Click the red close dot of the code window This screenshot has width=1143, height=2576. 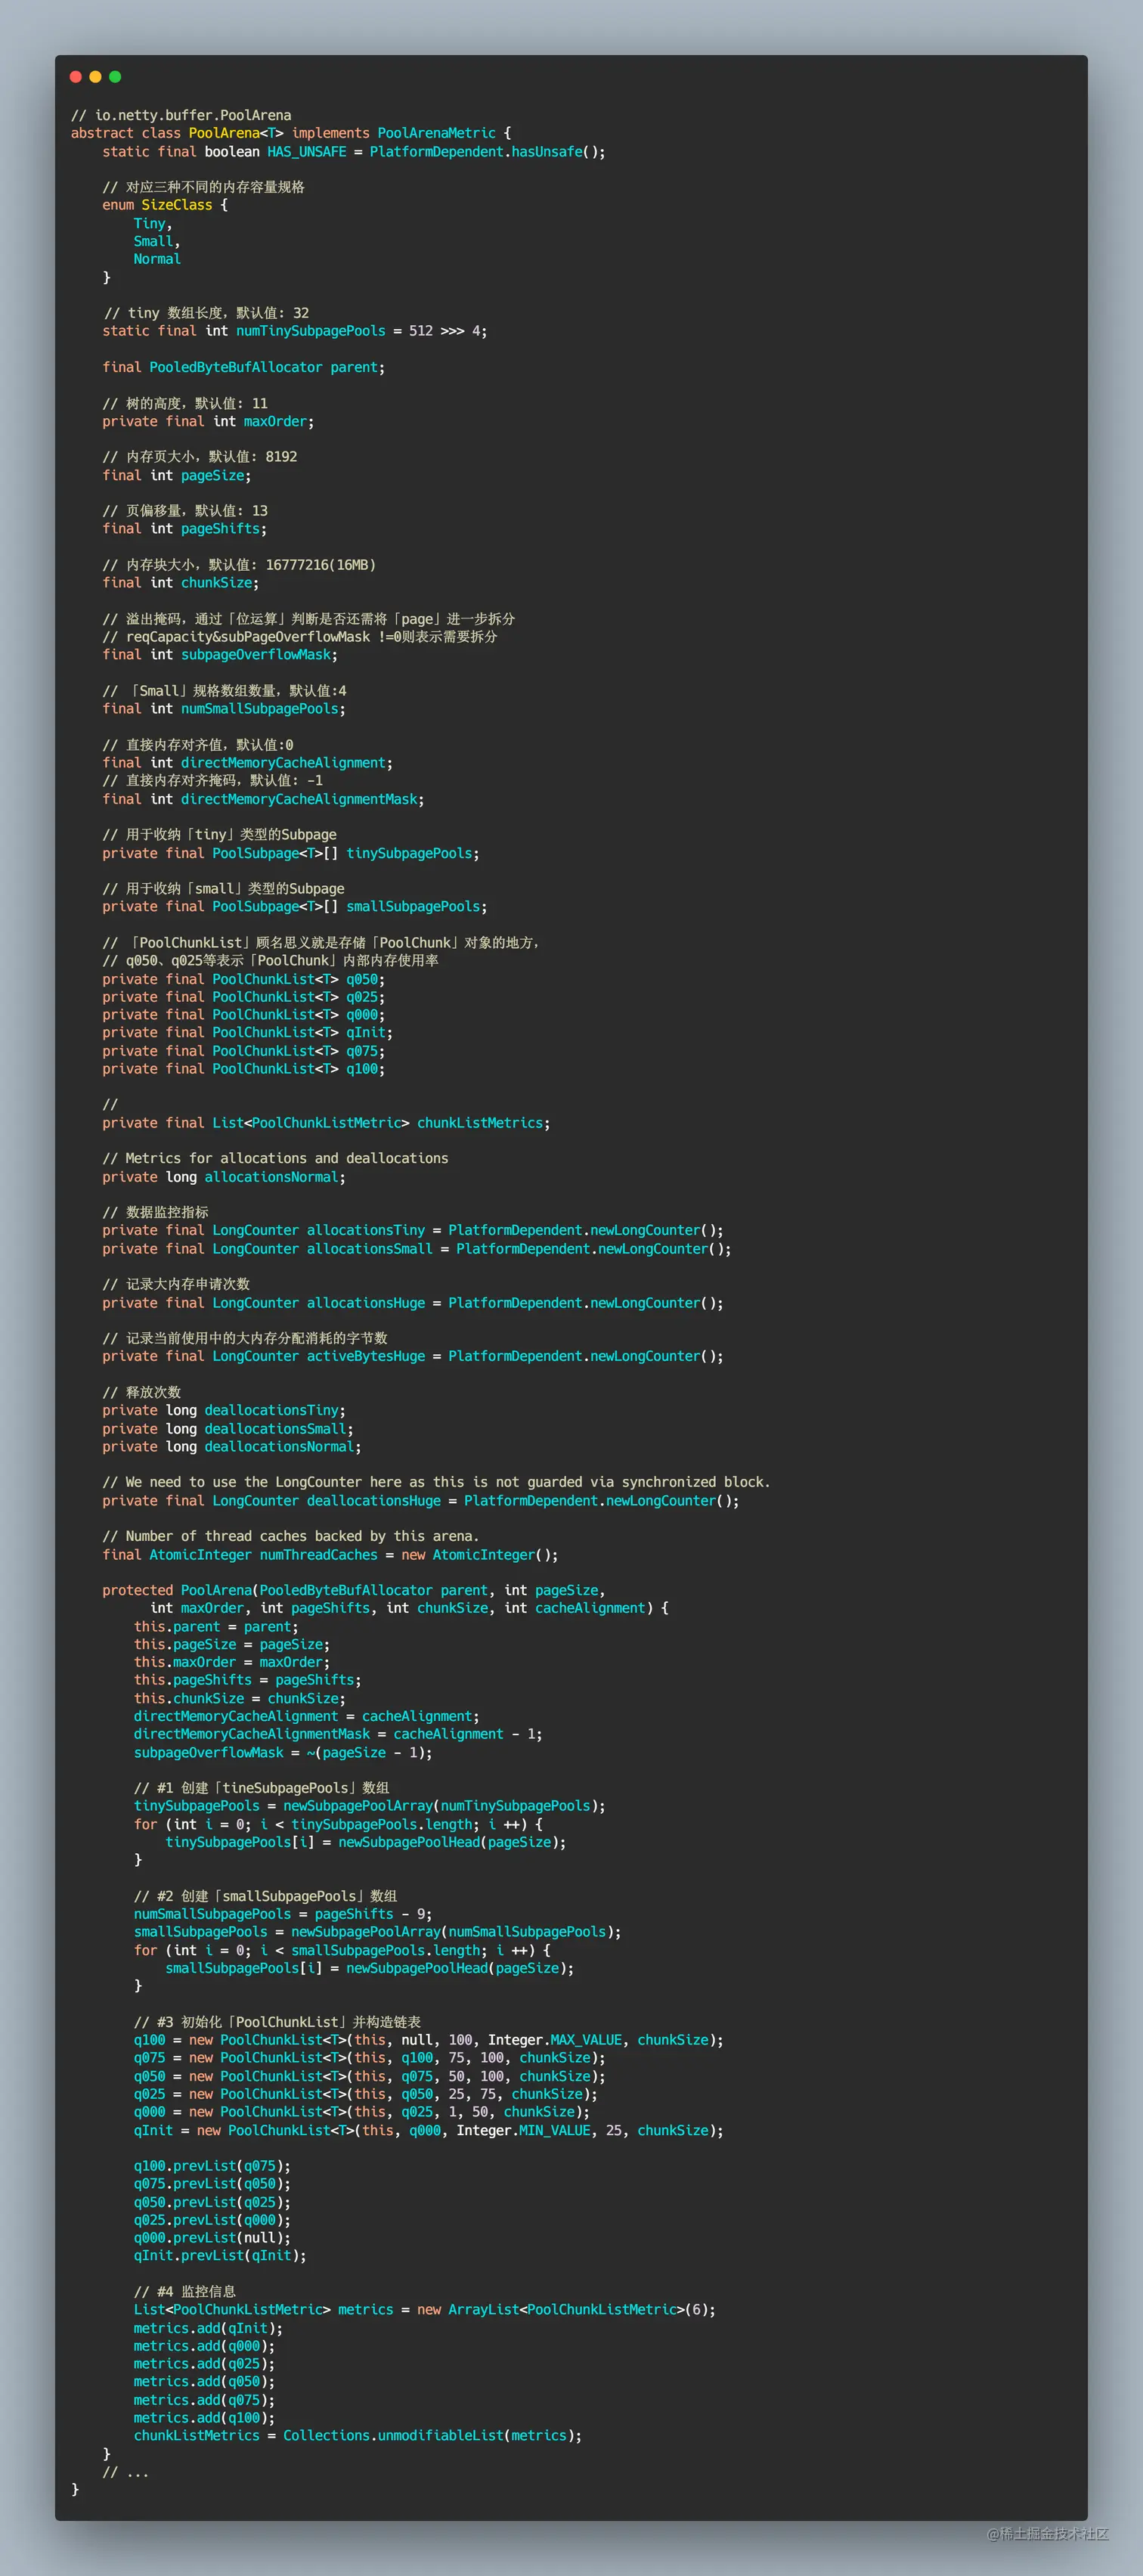[76, 77]
